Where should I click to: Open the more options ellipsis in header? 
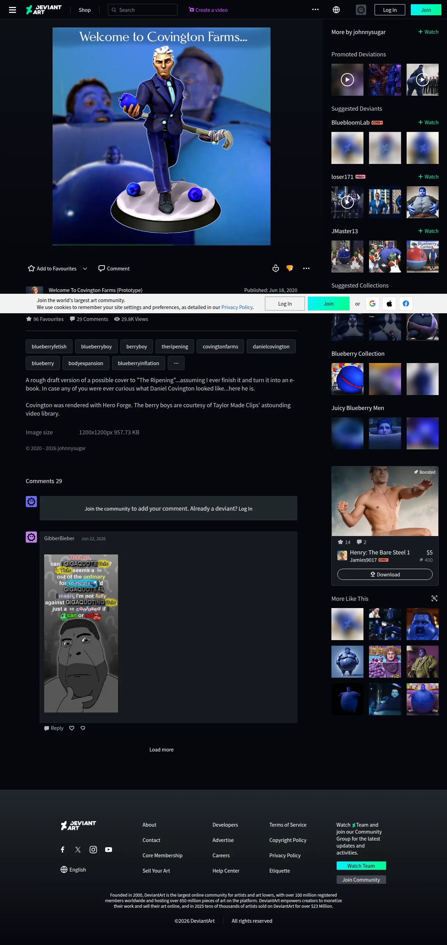[315, 10]
